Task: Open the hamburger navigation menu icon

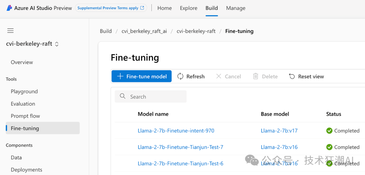Action: [11, 31]
